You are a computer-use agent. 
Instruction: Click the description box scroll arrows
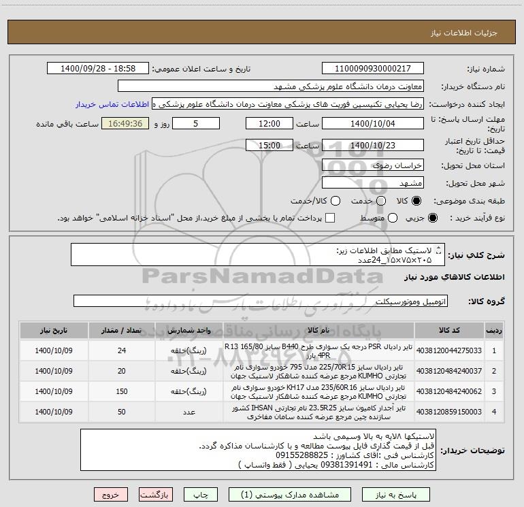click(x=439, y=250)
